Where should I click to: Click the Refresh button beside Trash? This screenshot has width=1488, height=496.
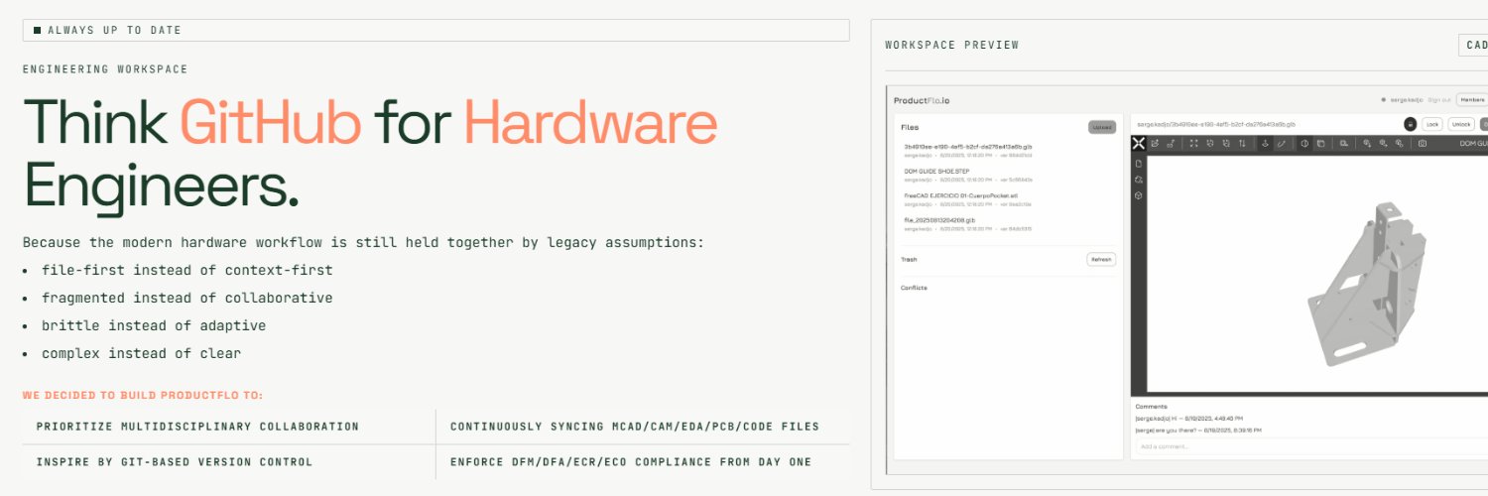(x=1101, y=259)
